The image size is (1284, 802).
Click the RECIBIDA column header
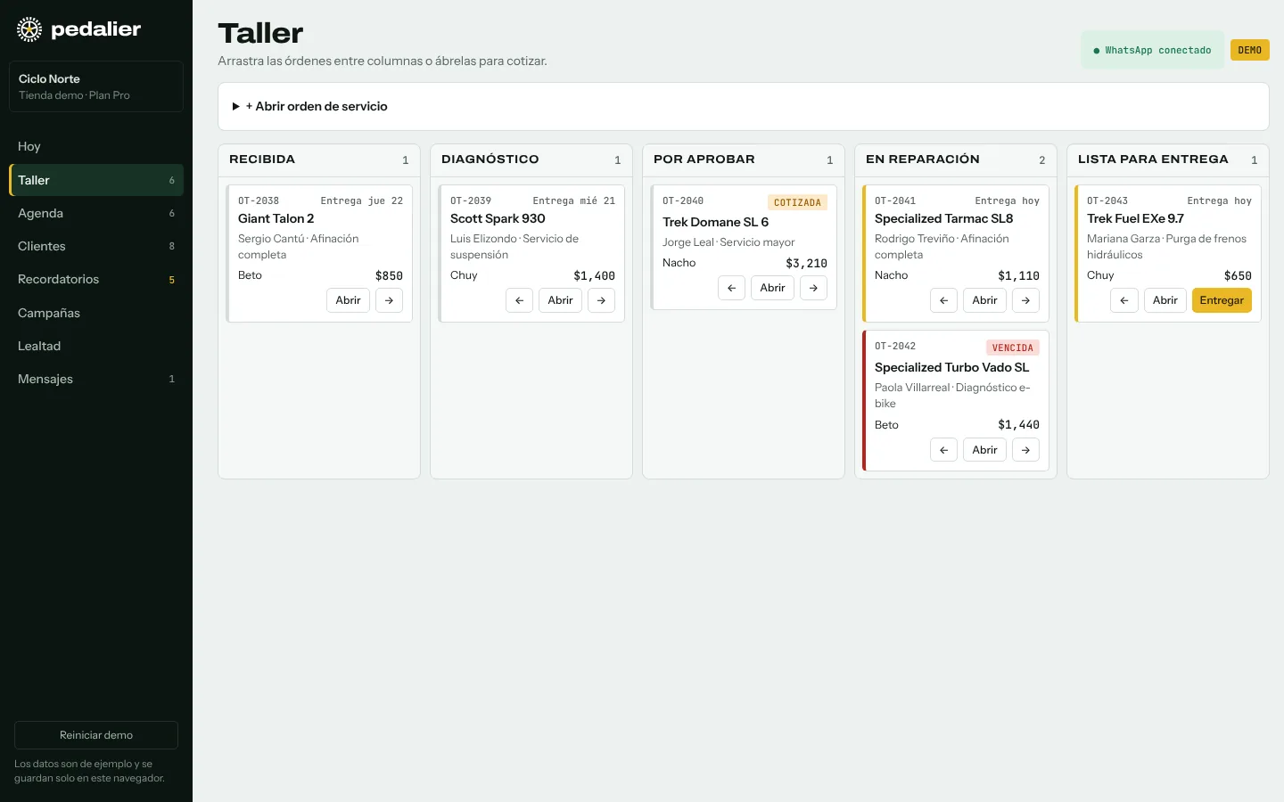click(319, 160)
